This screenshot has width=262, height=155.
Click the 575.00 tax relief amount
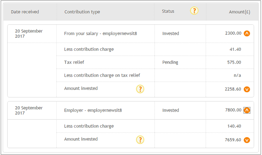click(x=234, y=62)
